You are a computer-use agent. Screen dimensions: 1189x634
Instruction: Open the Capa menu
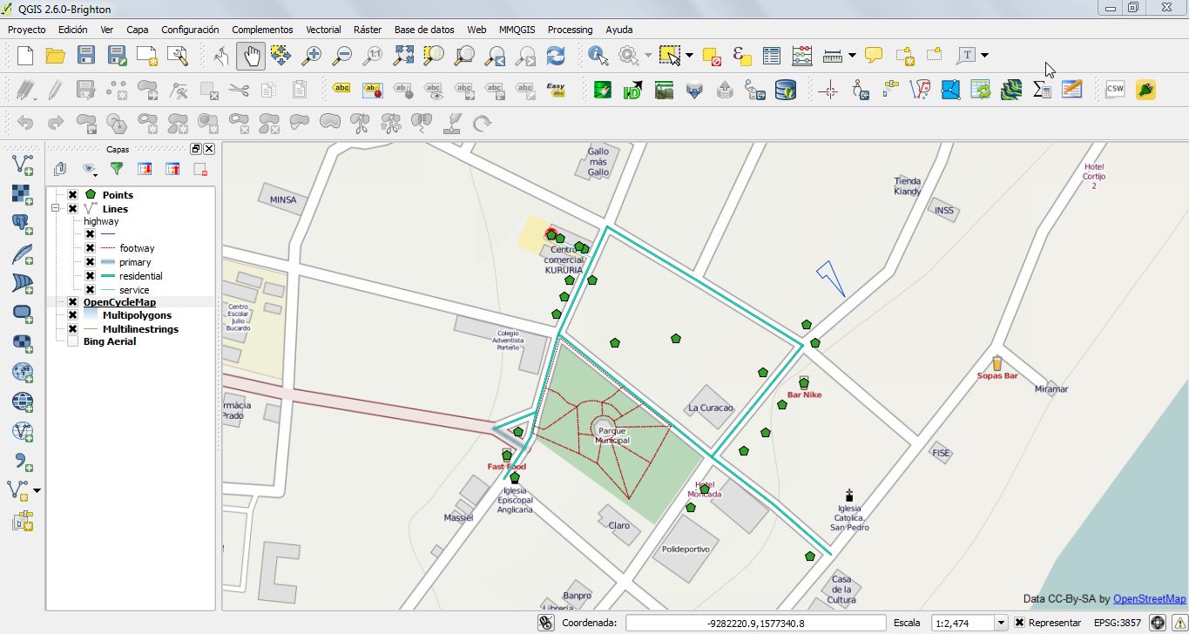pyautogui.click(x=138, y=30)
